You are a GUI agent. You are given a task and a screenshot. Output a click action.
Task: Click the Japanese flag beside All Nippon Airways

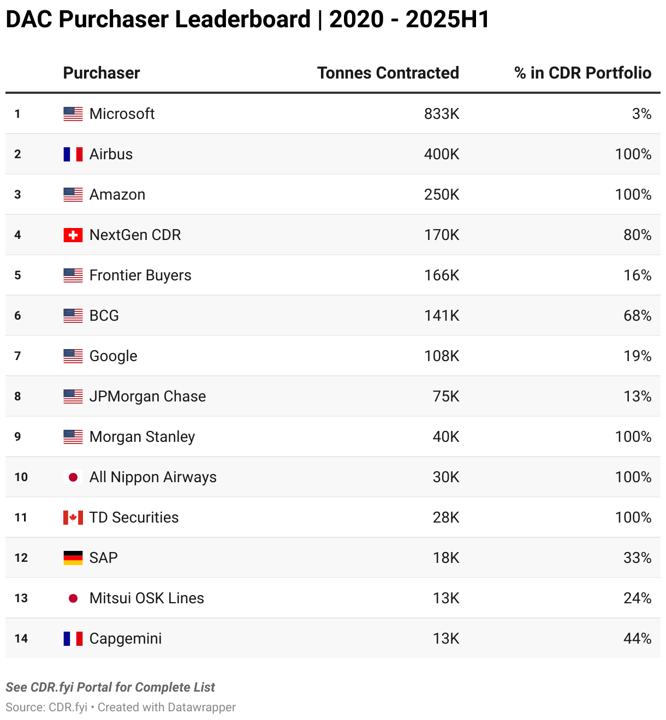[x=73, y=477]
